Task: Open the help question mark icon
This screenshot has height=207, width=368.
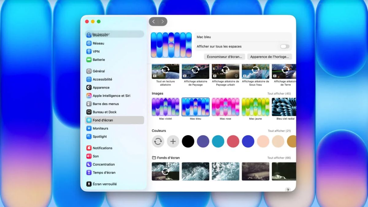Action: click(288, 190)
